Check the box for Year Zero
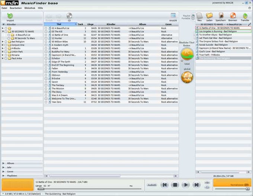This screenshot has height=196, width=253. 46,102
